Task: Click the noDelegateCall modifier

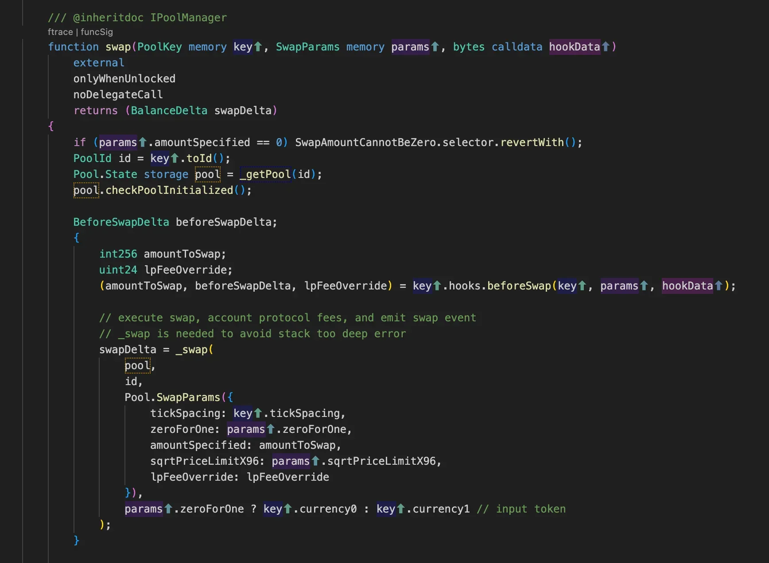Action: tap(118, 95)
